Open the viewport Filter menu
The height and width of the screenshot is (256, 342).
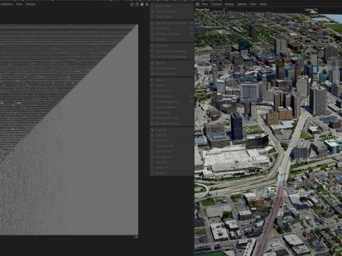click(253, 4)
